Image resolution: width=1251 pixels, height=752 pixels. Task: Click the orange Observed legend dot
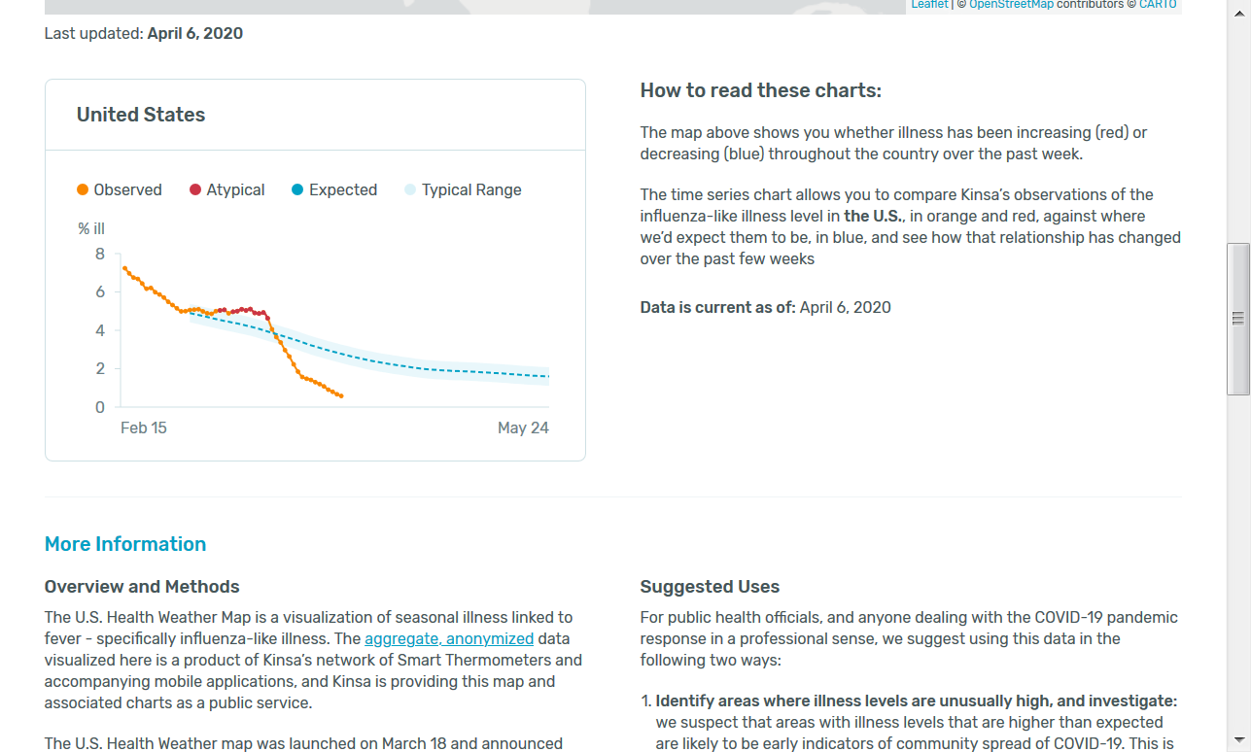click(x=83, y=190)
